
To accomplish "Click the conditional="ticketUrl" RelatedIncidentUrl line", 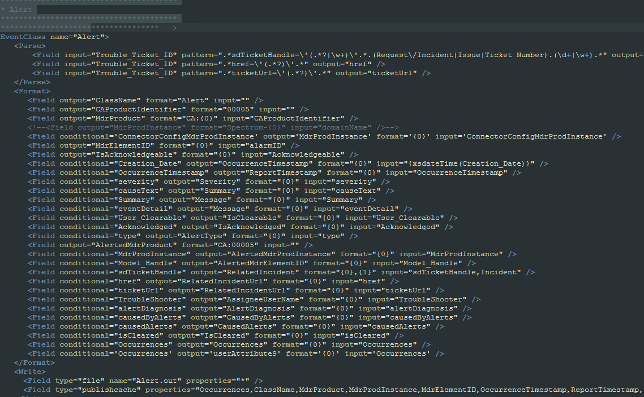I will click(236, 290).
